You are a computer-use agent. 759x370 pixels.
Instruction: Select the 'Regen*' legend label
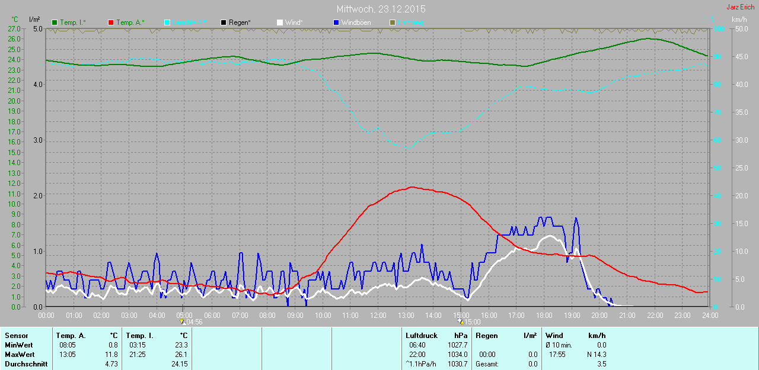tap(240, 22)
